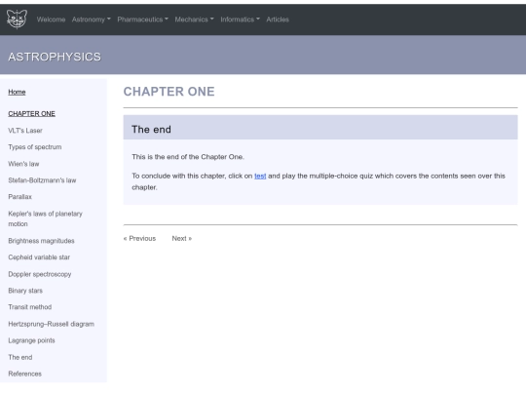
Task: Expand the Astronomy dropdown menu
Action: coord(91,20)
